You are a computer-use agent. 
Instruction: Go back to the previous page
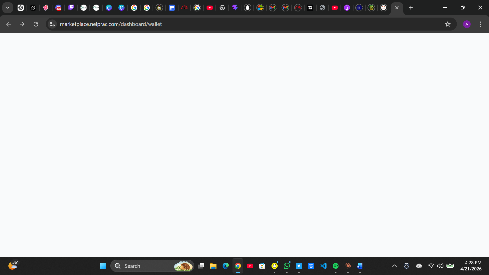(x=8, y=24)
